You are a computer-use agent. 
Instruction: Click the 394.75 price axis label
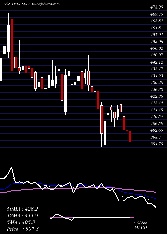pyautogui.click(x=156, y=144)
